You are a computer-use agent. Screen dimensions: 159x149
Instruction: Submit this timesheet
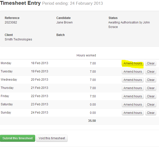tap(17, 138)
